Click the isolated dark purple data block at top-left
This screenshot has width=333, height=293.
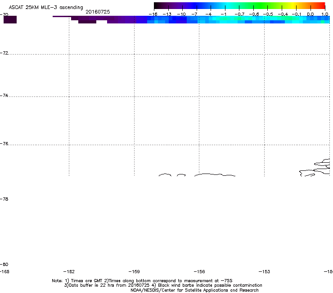pos(10,19)
